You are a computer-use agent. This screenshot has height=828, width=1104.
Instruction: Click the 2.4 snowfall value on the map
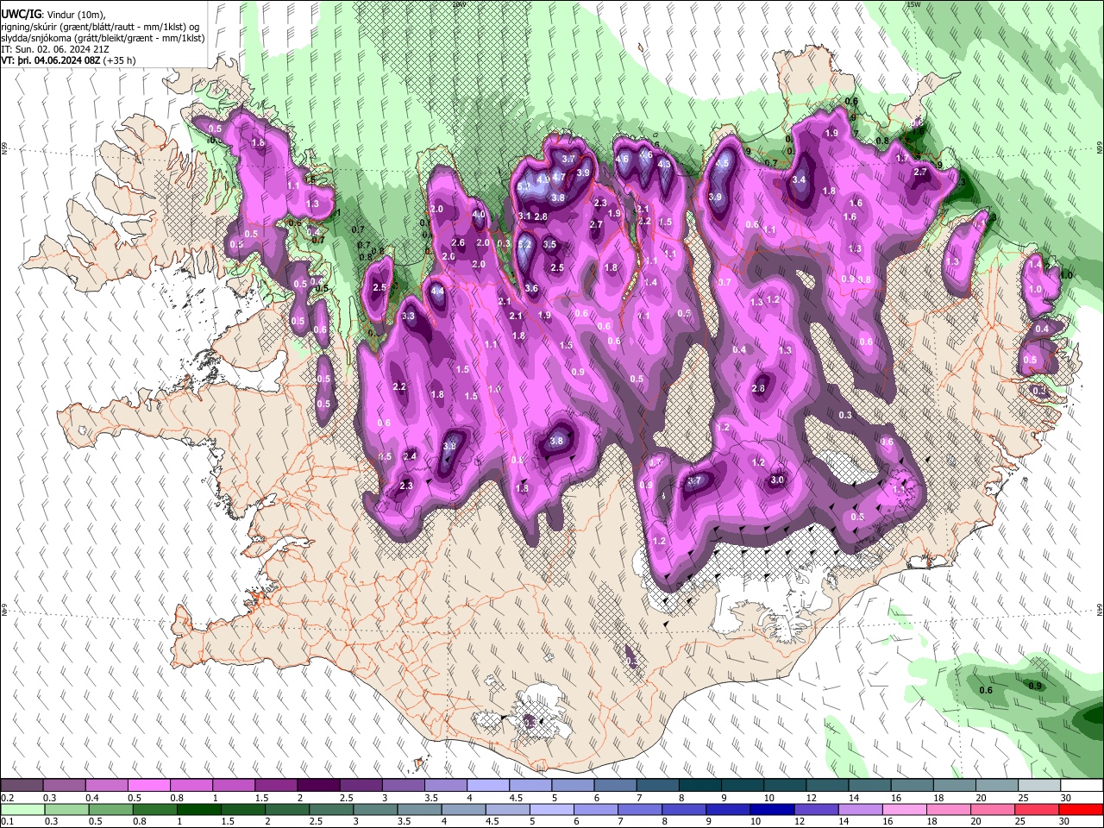point(411,456)
